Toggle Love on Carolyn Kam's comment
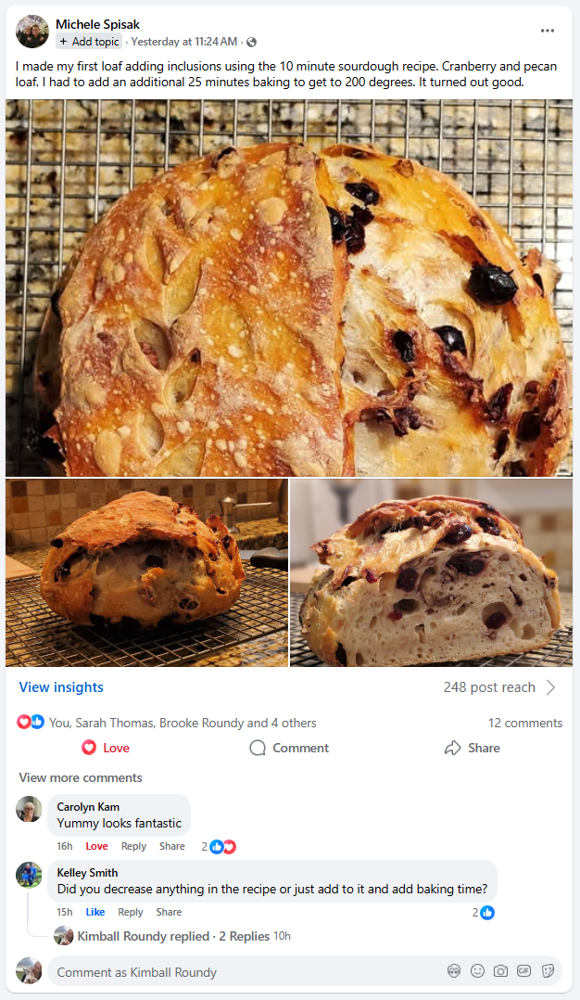This screenshot has width=580, height=1000. click(96, 846)
